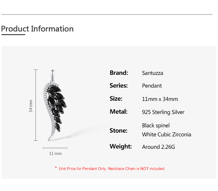The height and width of the screenshot is (191, 218).
Task: Click the red asterisk before the note
Action: point(56,168)
